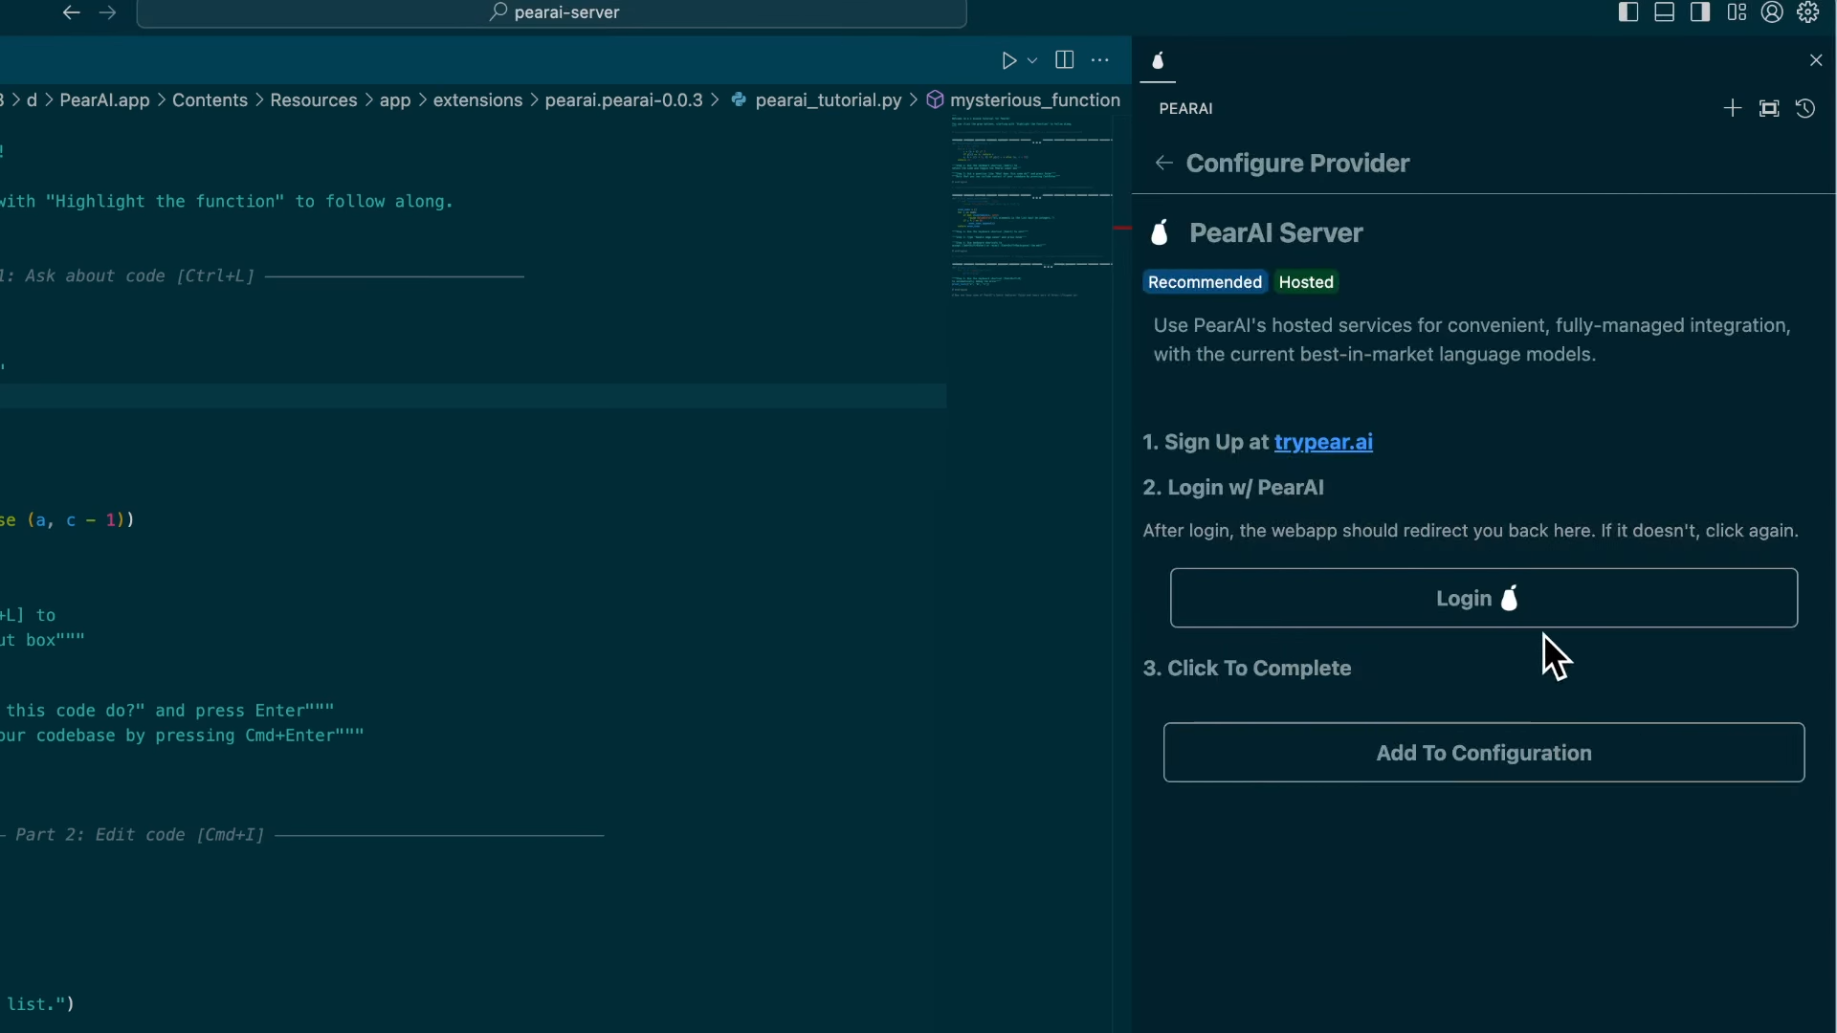The height and width of the screenshot is (1033, 1837).
Task: Open the Accounts icon in title bar
Action: (1772, 12)
